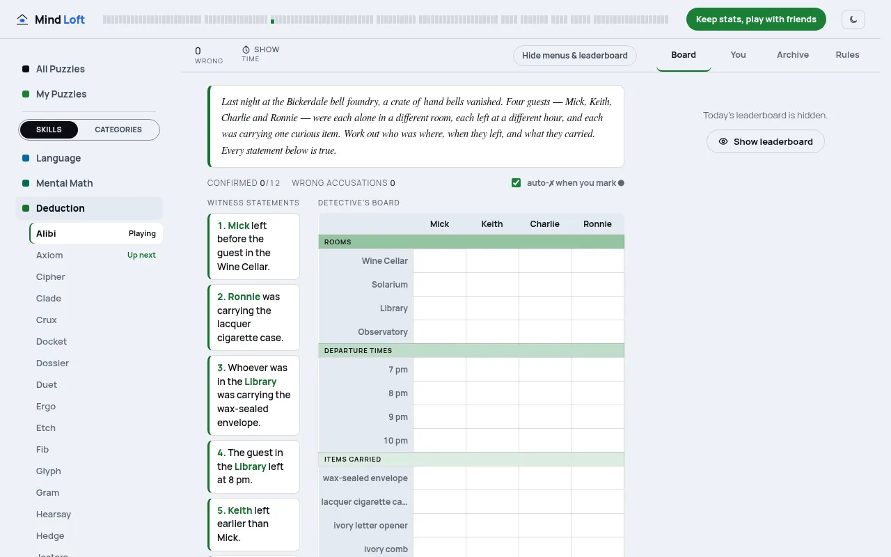Select the Alibi puzzle in sidebar

coord(96,234)
